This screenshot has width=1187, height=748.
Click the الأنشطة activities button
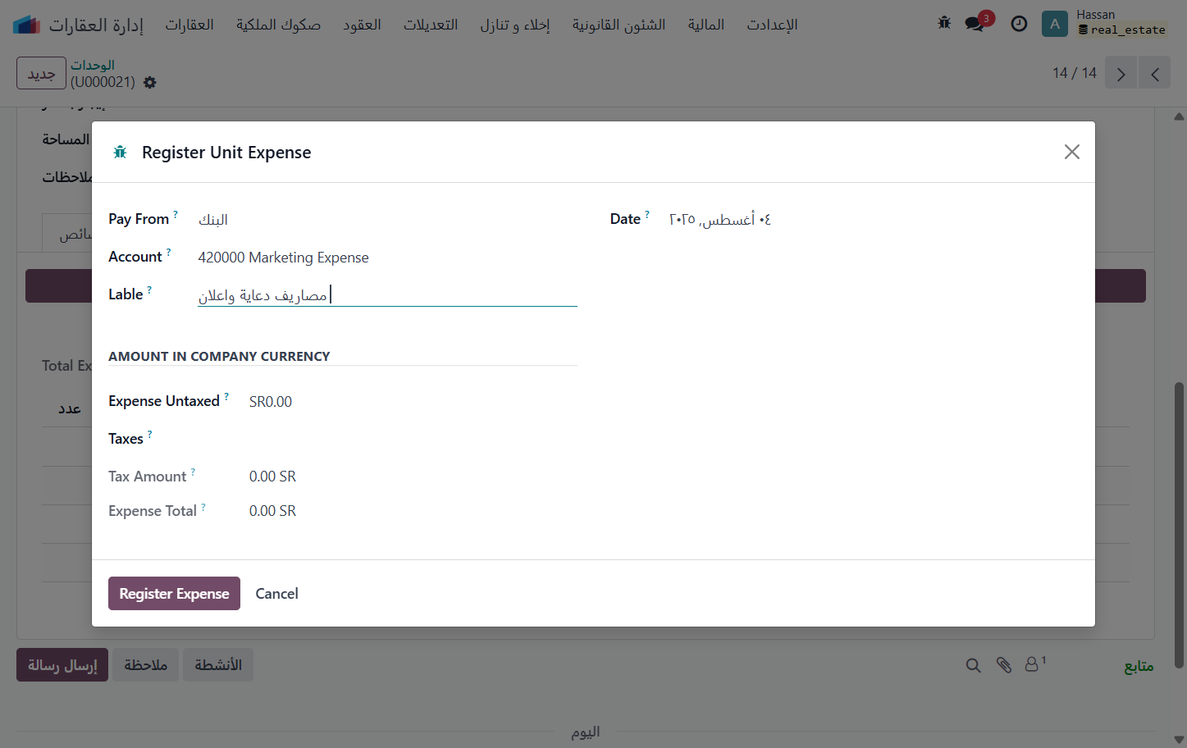click(x=218, y=665)
